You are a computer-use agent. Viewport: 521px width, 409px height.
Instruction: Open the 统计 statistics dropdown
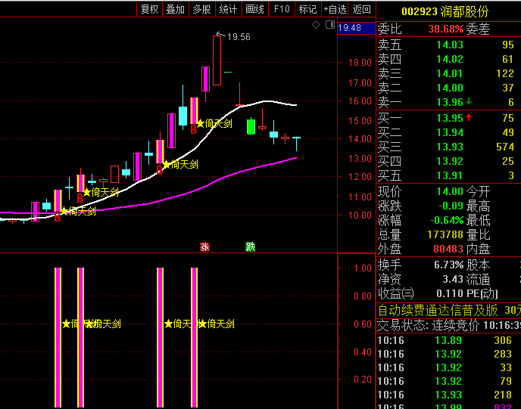[x=227, y=9]
